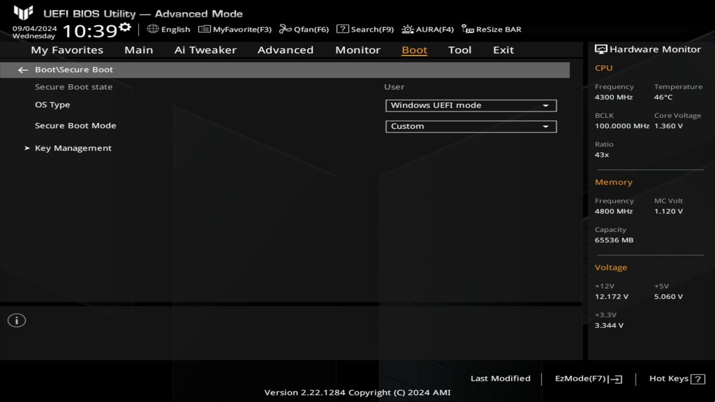The image size is (715, 402).
Task: Click the Secure Boot Mode label
Action: click(x=75, y=126)
